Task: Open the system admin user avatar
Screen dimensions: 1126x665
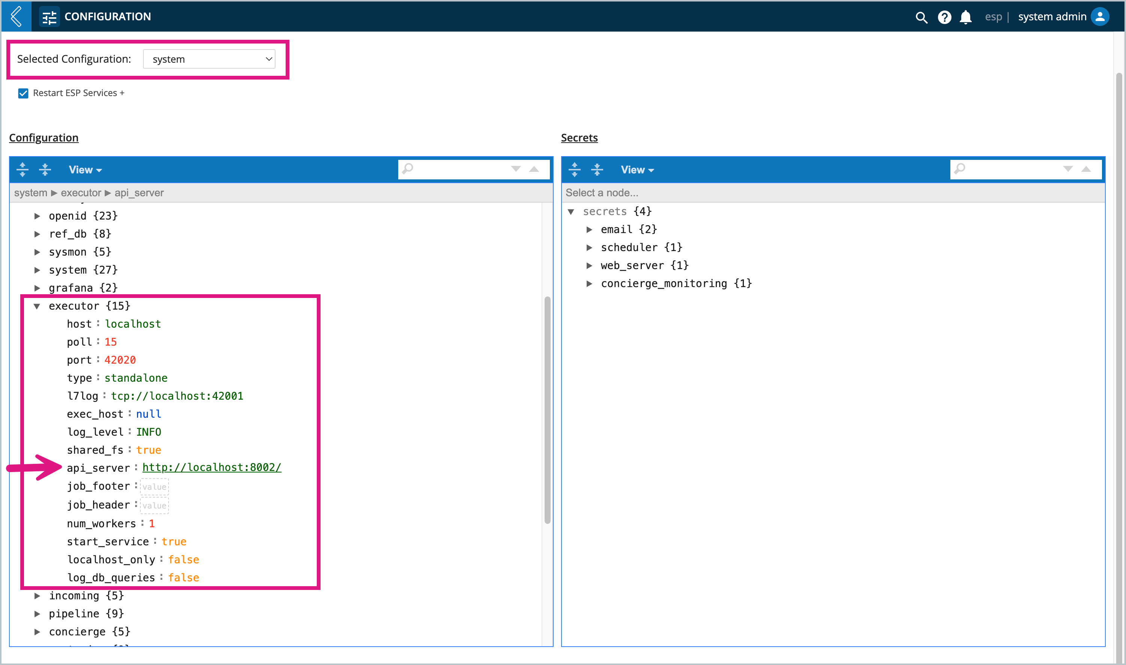Action: click(x=1100, y=17)
